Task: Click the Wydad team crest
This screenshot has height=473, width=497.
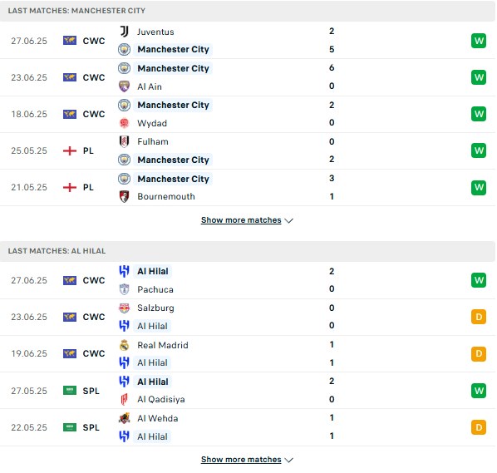Action: pyautogui.click(x=125, y=123)
